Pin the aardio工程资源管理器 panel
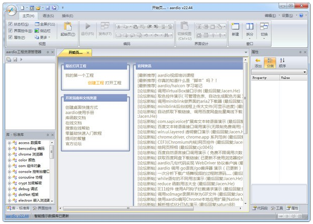Screen dimensions: 313x224 pos(48,52)
